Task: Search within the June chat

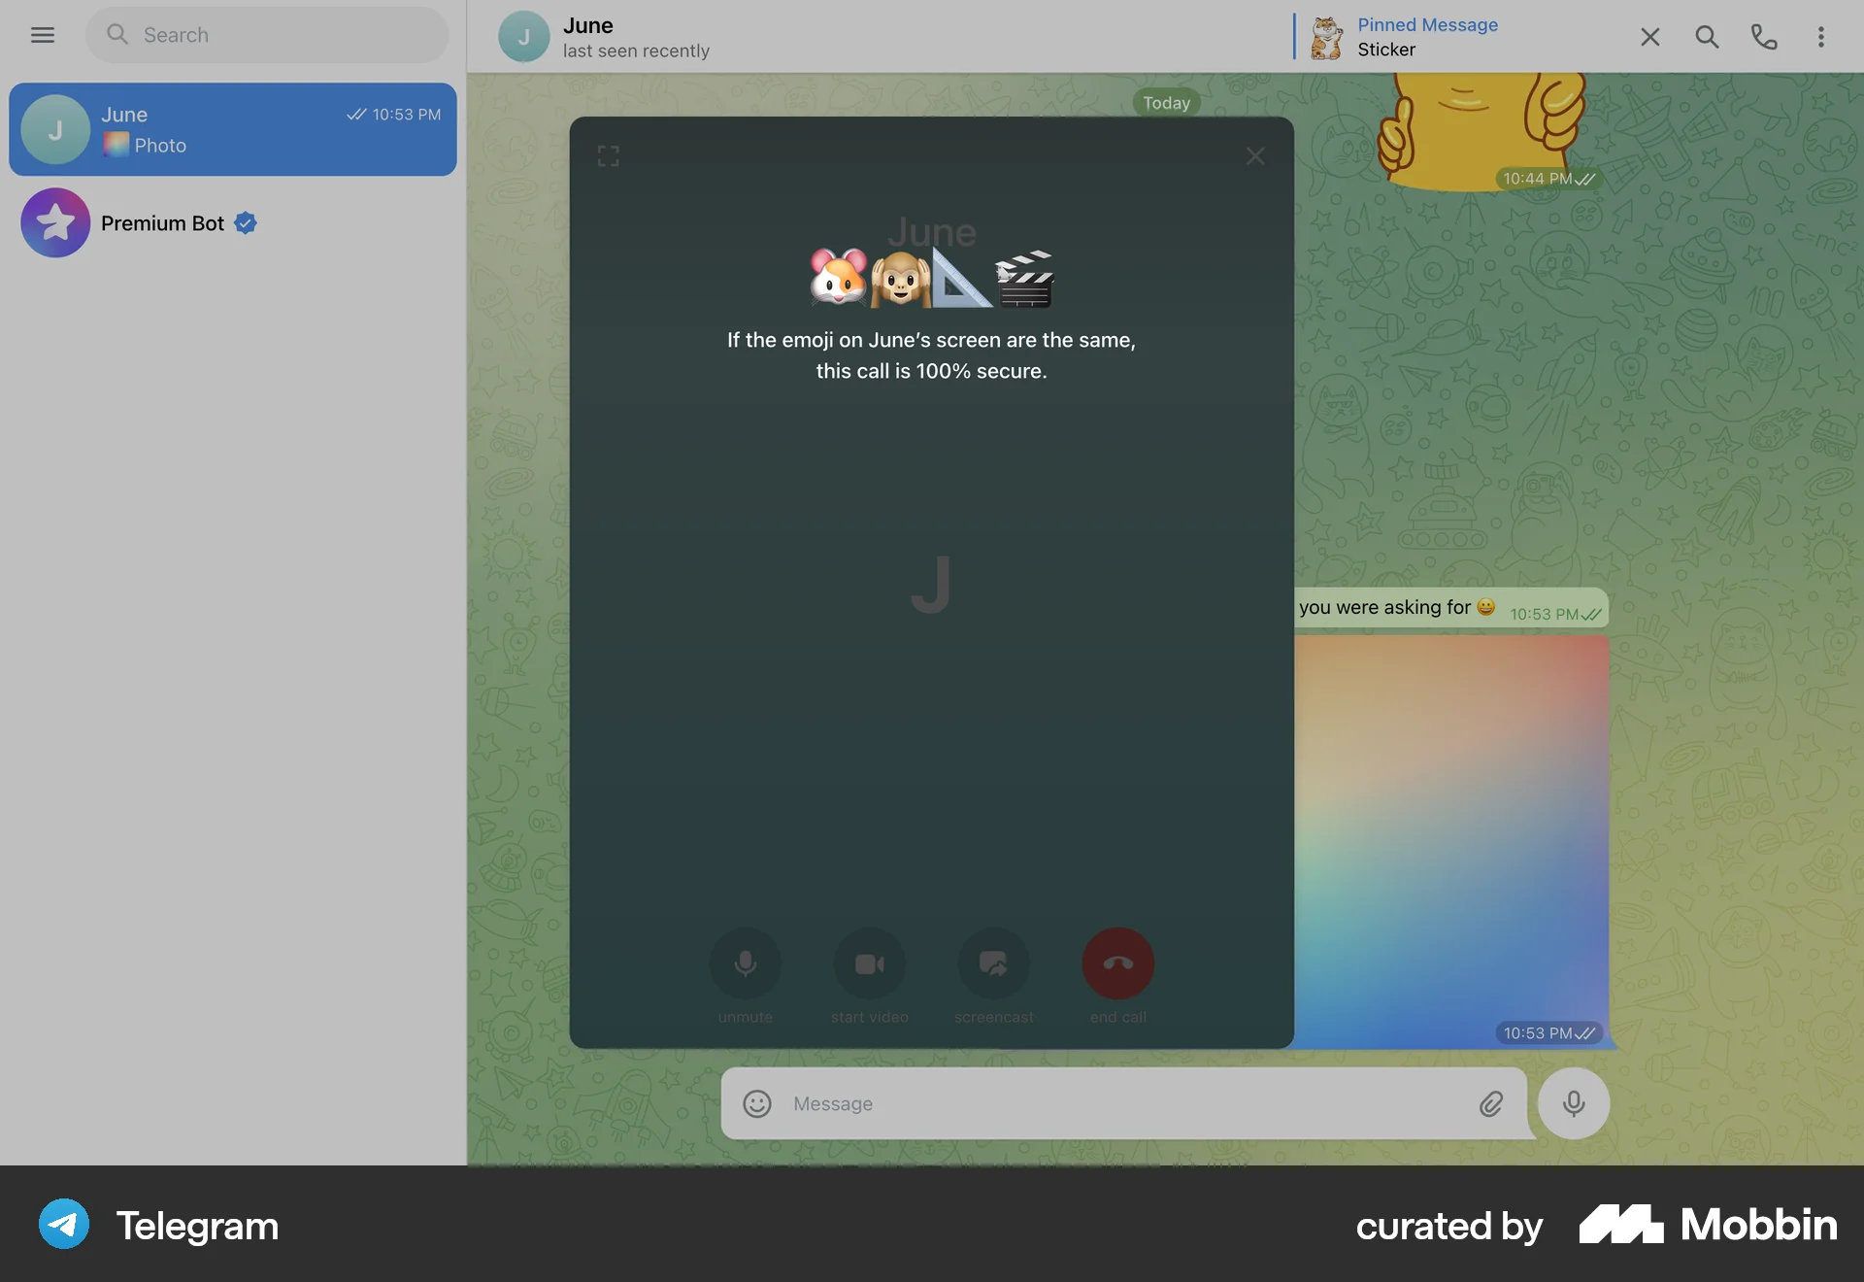Action: coord(1707,36)
